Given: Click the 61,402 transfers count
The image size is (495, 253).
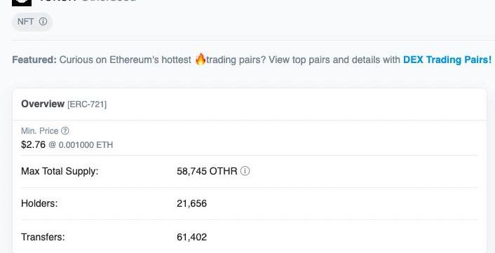Looking at the screenshot, I should tap(191, 237).
